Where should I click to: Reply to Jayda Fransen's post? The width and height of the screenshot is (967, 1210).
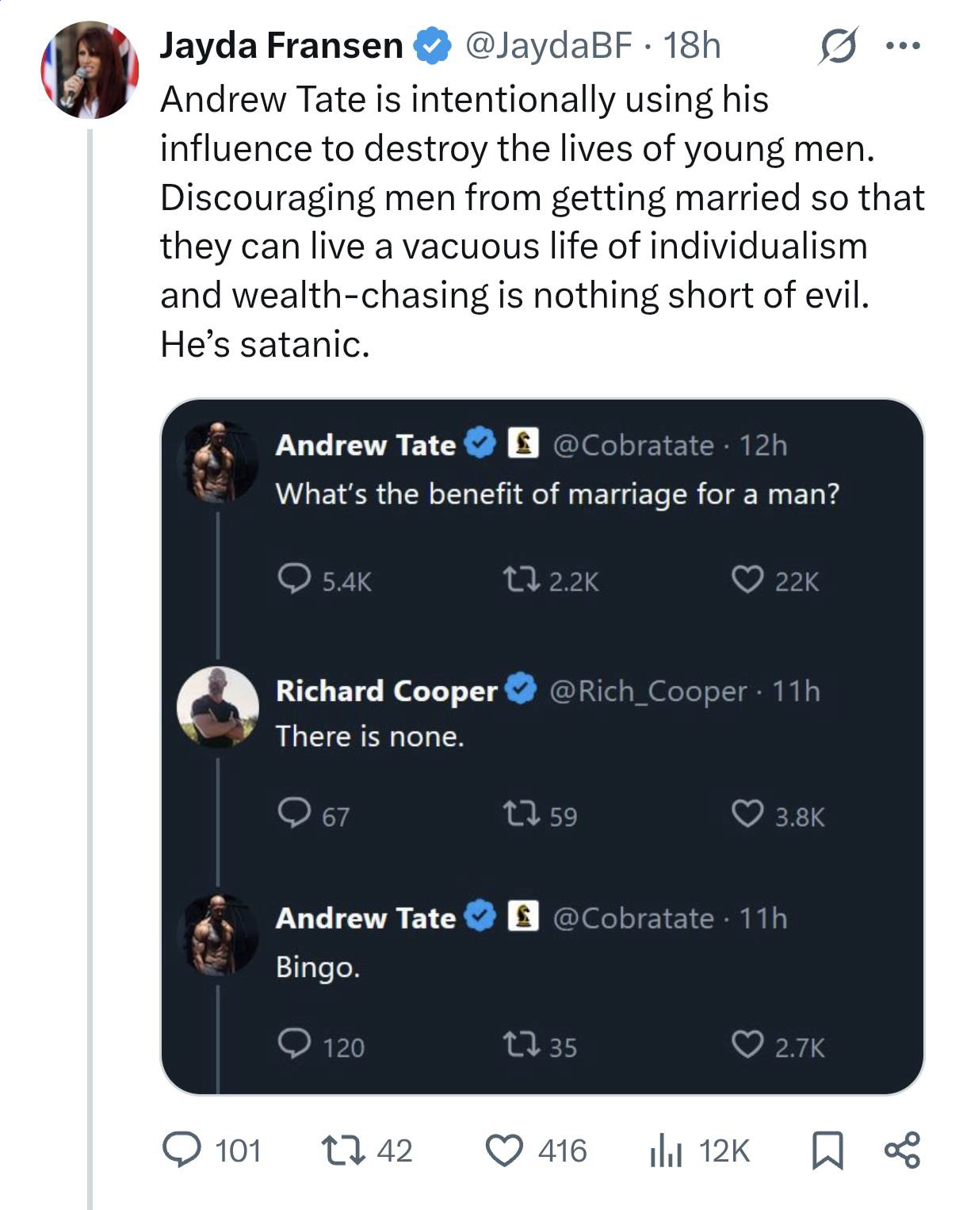point(182,1150)
